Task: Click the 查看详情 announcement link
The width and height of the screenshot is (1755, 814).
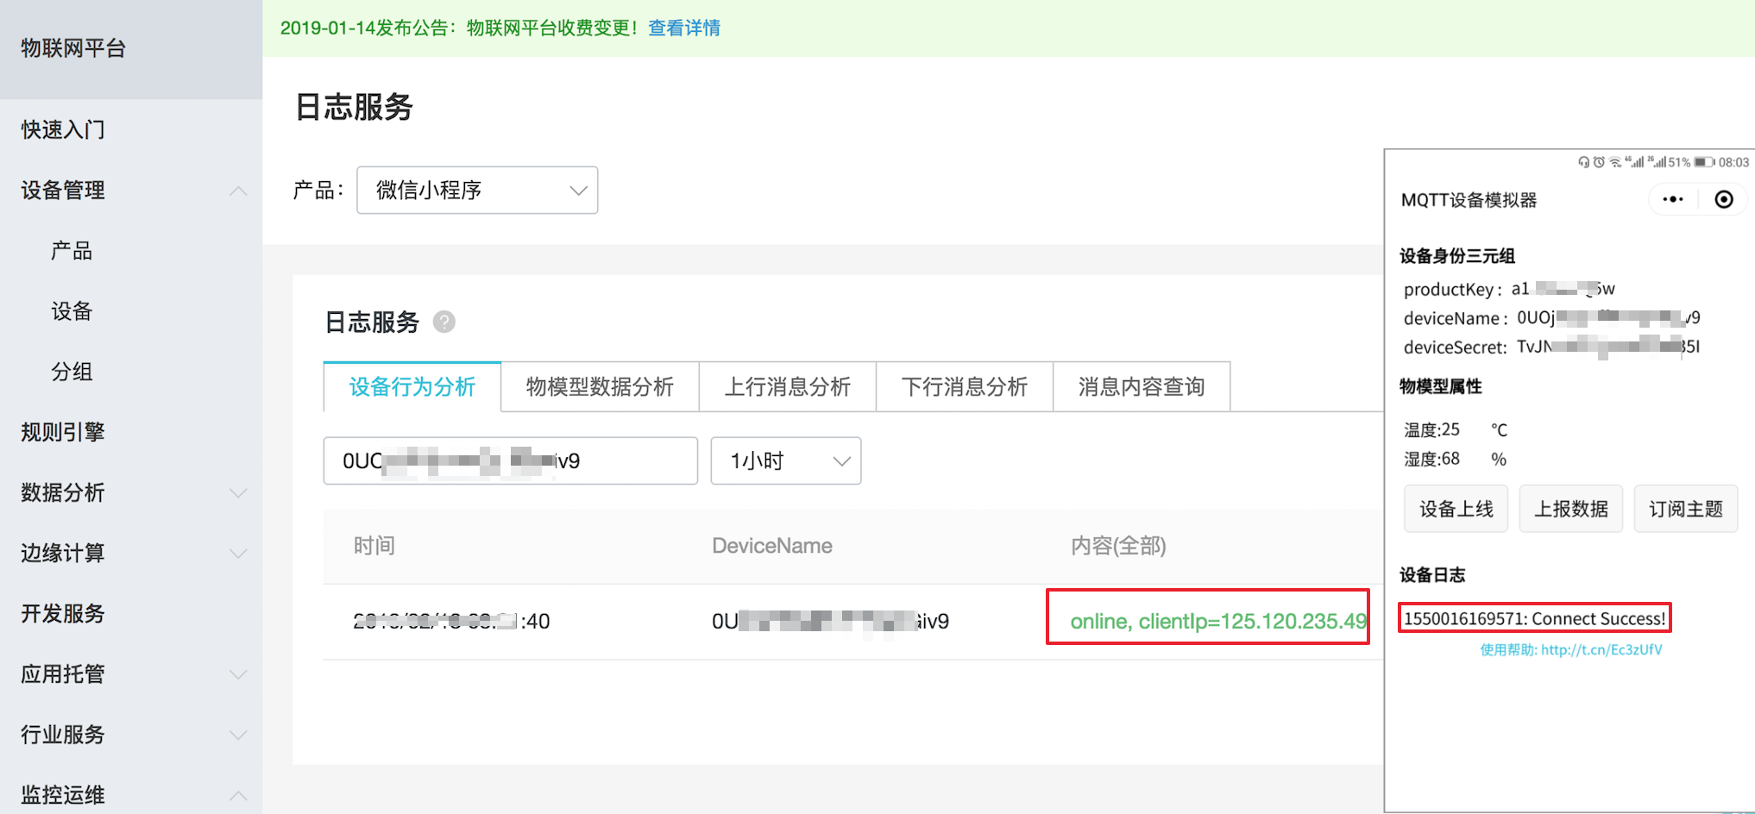Action: tap(684, 28)
